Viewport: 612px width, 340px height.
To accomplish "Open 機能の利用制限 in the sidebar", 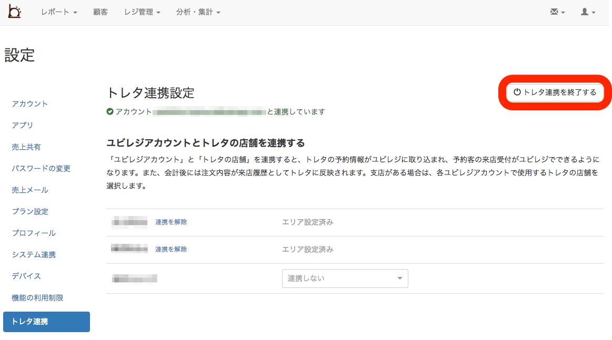I will (x=37, y=298).
